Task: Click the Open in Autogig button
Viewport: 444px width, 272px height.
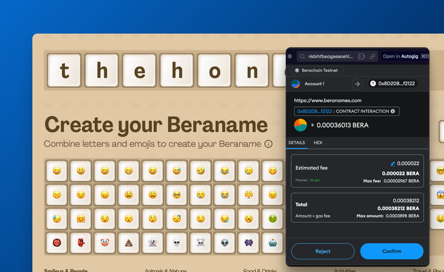Action: (x=400, y=57)
